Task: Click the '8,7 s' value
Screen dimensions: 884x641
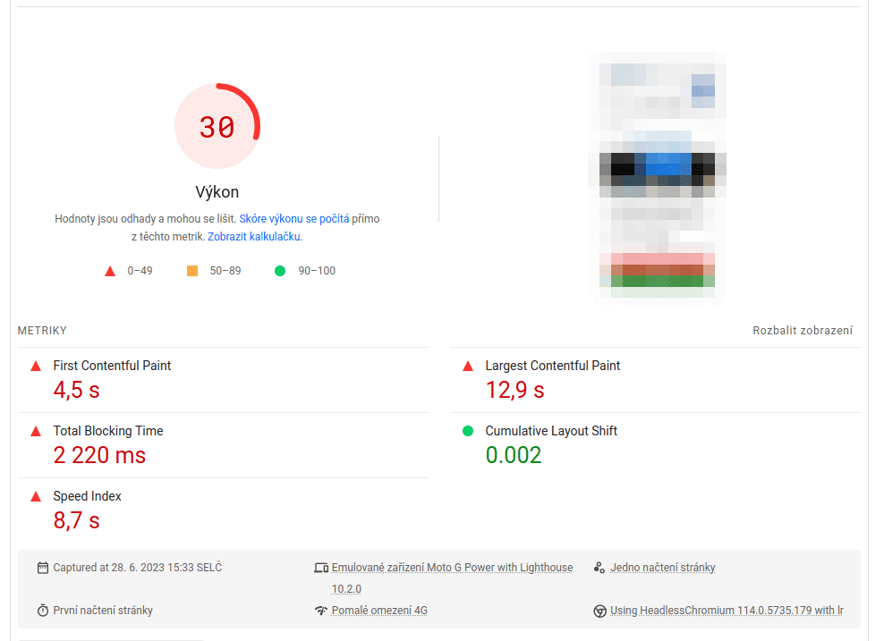Action: point(77,520)
